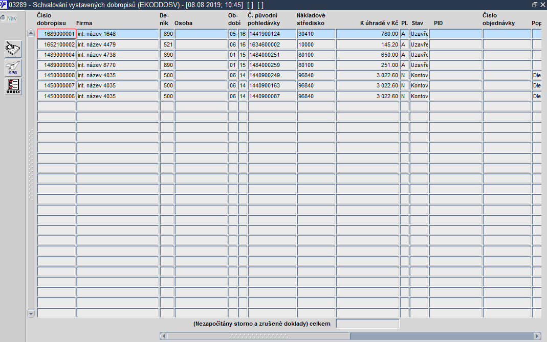Click the Stav column header
Viewport: 547px width, 342px height.
(417, 23)
